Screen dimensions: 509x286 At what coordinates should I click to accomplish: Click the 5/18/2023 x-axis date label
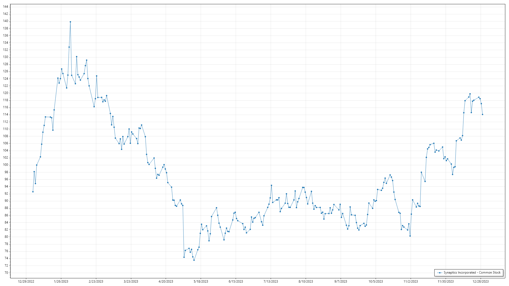point(201,281)
